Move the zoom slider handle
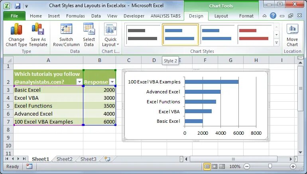The height and width of the screenshot is (174, 307). [x=270, y=166]
